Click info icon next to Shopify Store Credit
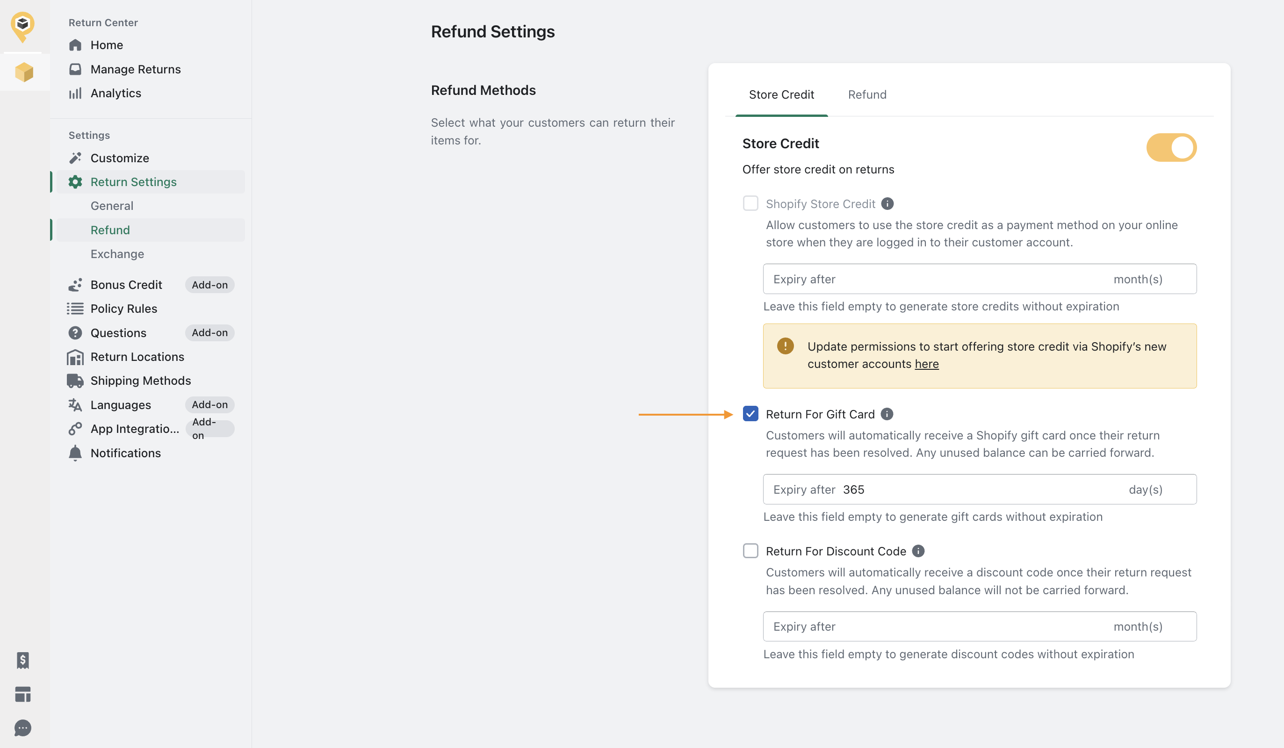Image resolution: width=1284 pixels, height=748 pixels. (x=887, y=204)
